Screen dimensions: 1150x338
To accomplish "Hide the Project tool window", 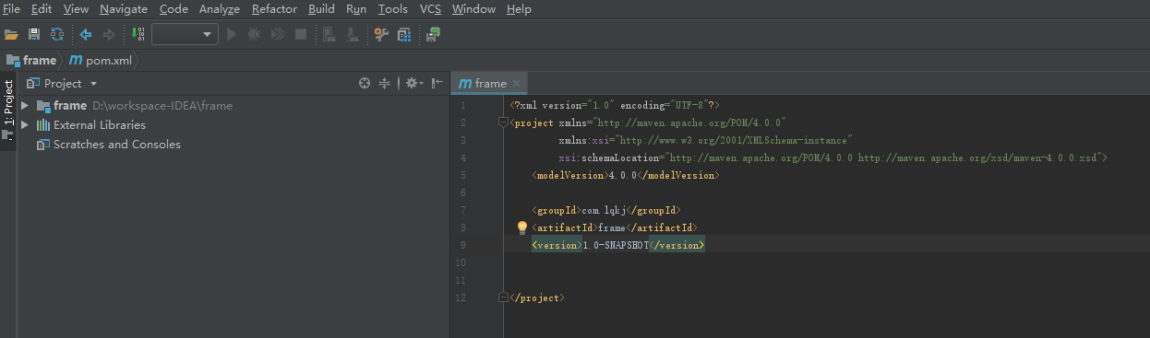I will pos(437,83).
